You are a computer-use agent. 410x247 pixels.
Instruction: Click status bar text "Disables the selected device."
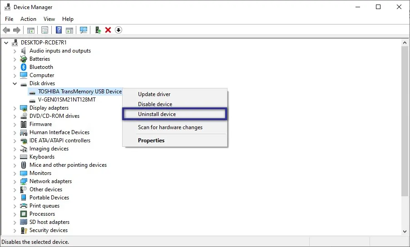(x=35, y=242)
